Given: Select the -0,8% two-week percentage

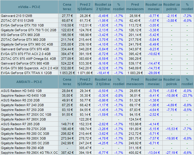Looking at the screenshot, I should [x=119, y=95].
